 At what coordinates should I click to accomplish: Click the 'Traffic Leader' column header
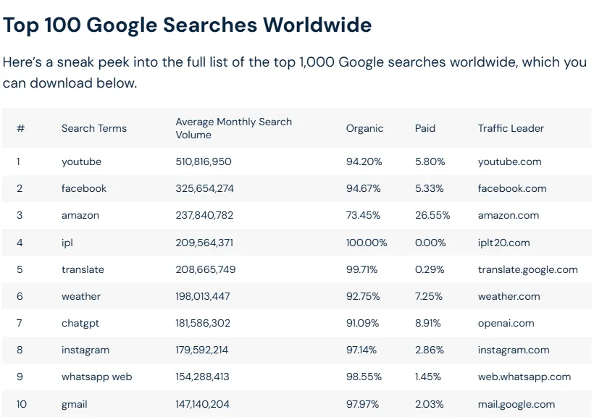click(511, 128)
